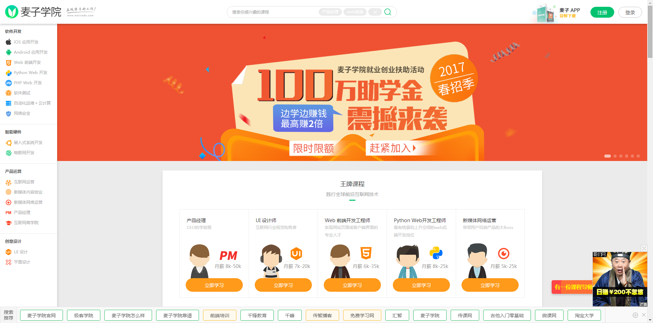Click the HTML5 Web 前端开发 icon
The image size is (653, 323).
(x=9, y=62)
